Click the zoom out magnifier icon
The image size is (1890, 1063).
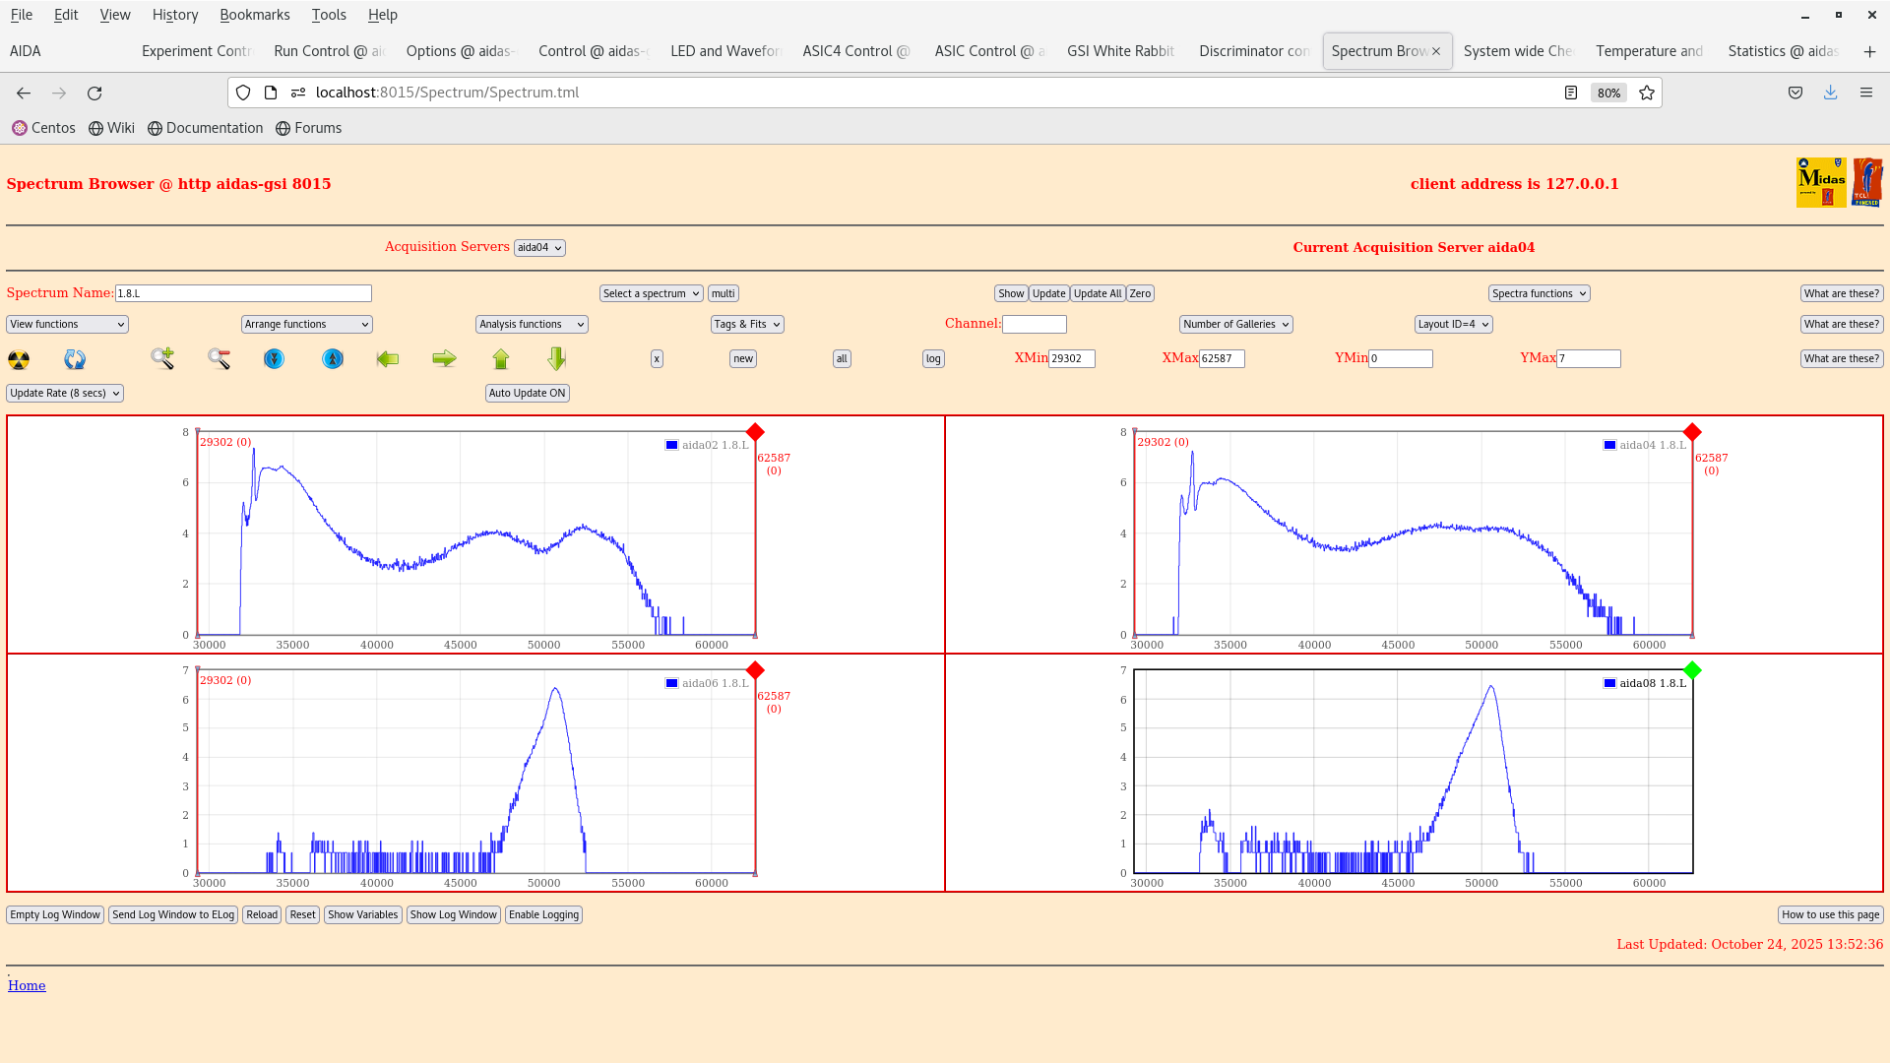[x=219, y=358]
